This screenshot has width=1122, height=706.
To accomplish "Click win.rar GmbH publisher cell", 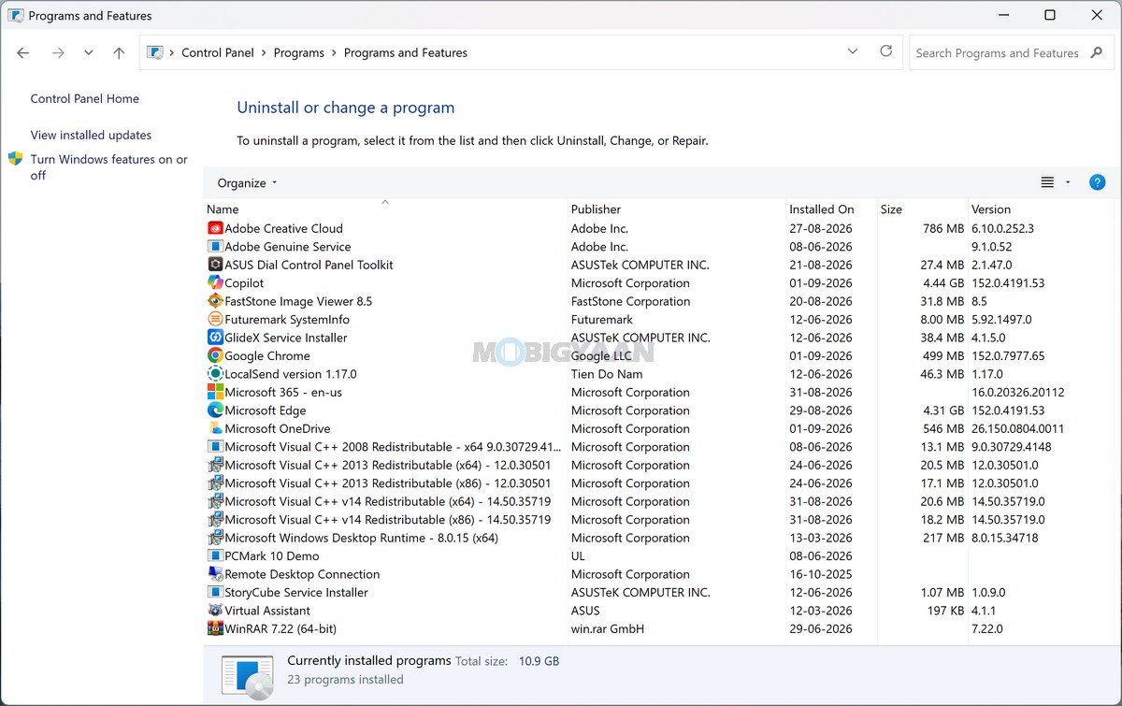I will 608,629.
